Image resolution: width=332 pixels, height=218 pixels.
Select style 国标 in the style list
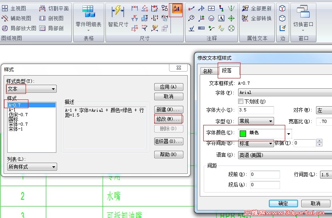13,119
